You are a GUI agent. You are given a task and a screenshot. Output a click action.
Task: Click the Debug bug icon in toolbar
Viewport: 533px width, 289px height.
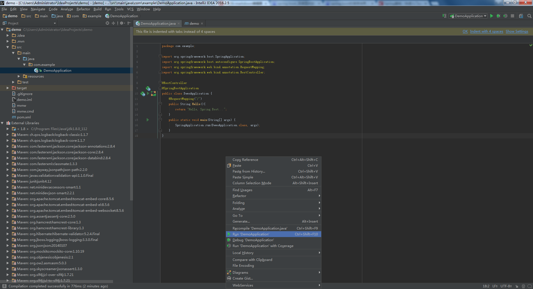tap(499, 16)
